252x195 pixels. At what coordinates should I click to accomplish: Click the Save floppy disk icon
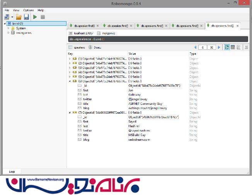pyautogui.click(x=26, y=17)
